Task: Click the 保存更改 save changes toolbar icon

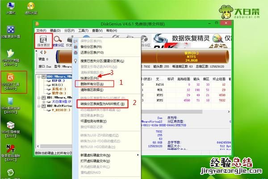Action: click(43, 41)
